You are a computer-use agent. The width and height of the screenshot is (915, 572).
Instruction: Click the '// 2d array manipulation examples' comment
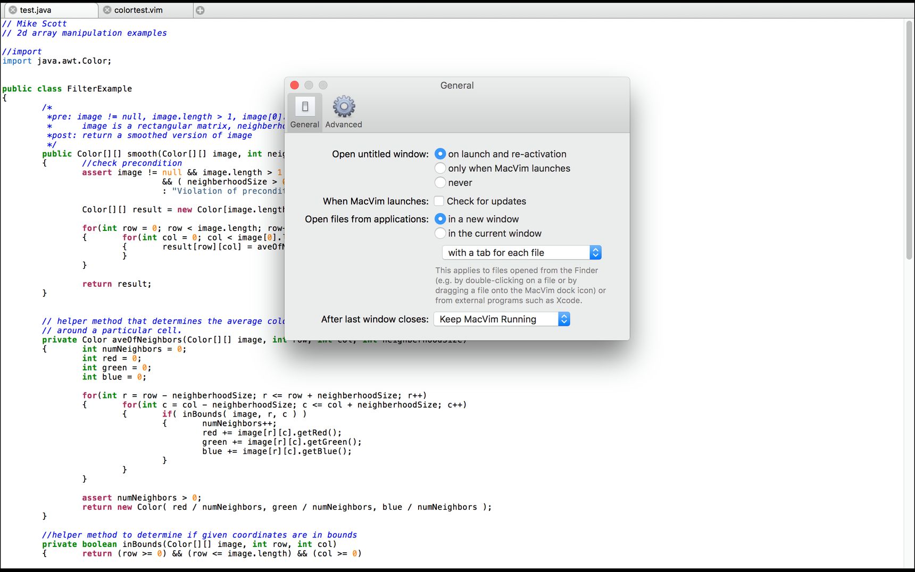point(85,33)
